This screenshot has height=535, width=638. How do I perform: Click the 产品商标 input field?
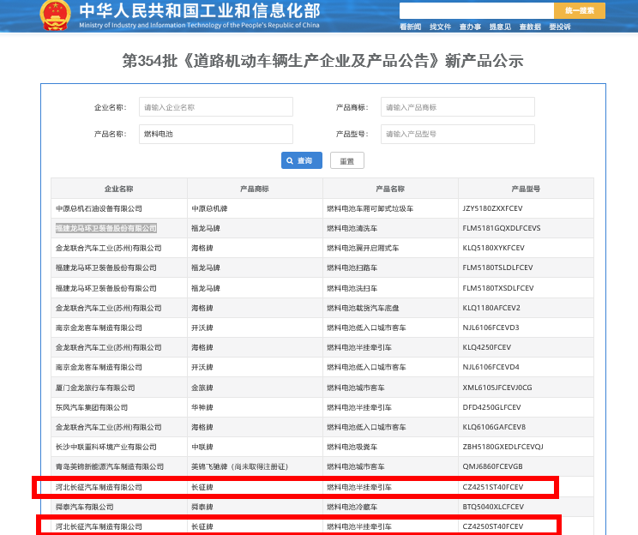click(457, 107)
